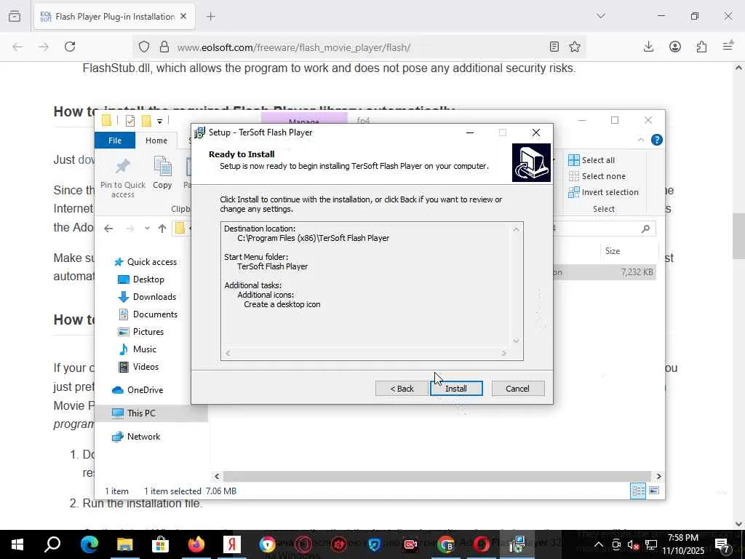Viewport: 745px width, 559px height.
Task: Open Firefox account icon
Action: (675, 47)
